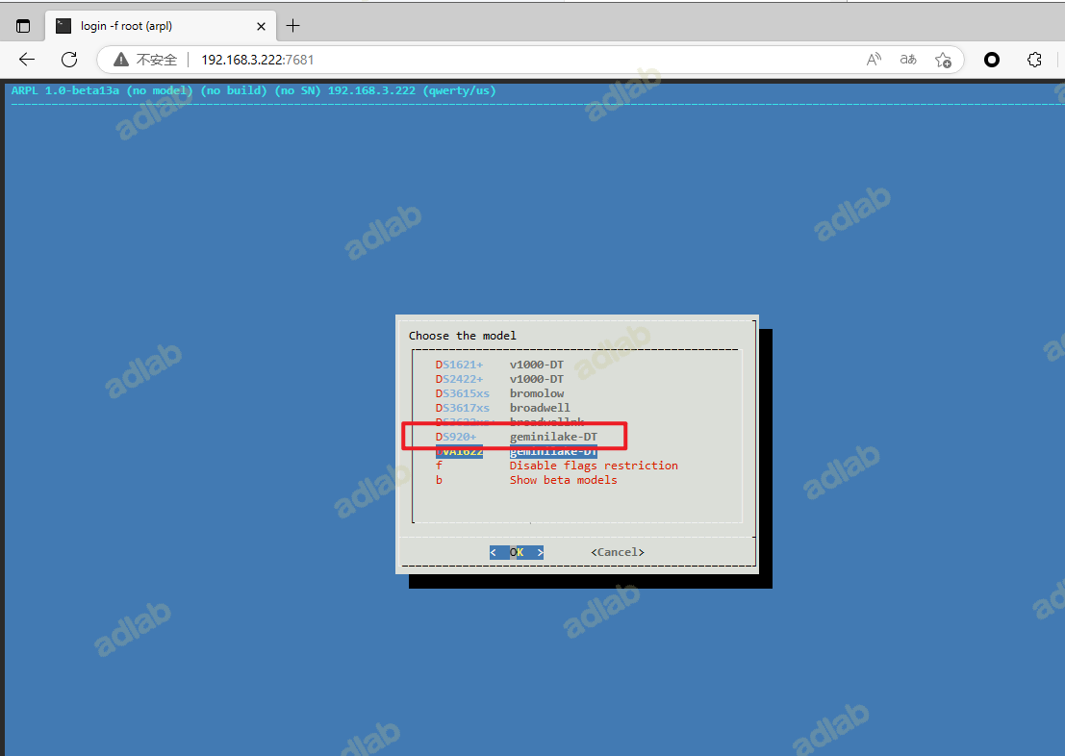Select the DS1621+ v1000-DT model
The width and height of the screenshot is (1065, 756).
[500, 365]
